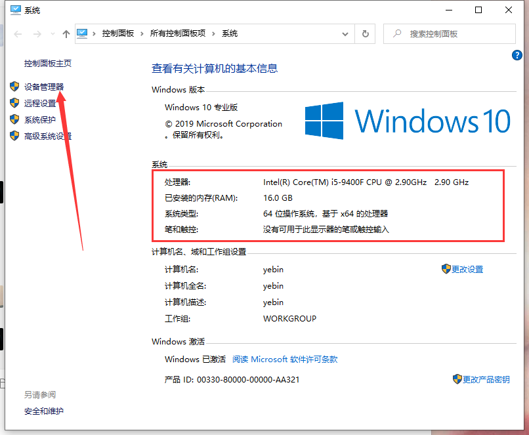Click the system window title icon

pos(16,10)
